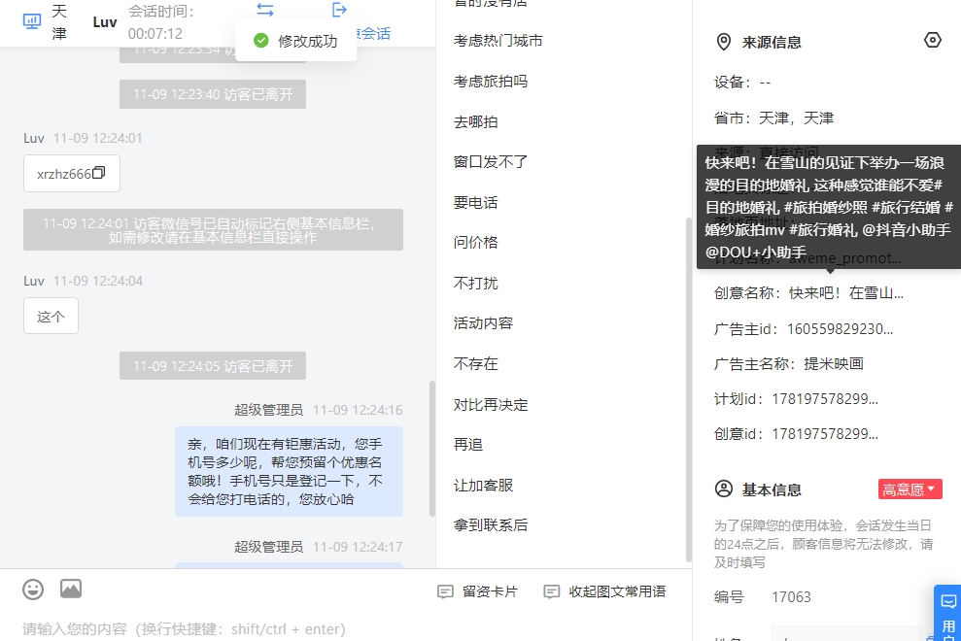The image size is (961, 641).
Task: Click the chat history scrollbar
Action: click(x=432, y=449)
